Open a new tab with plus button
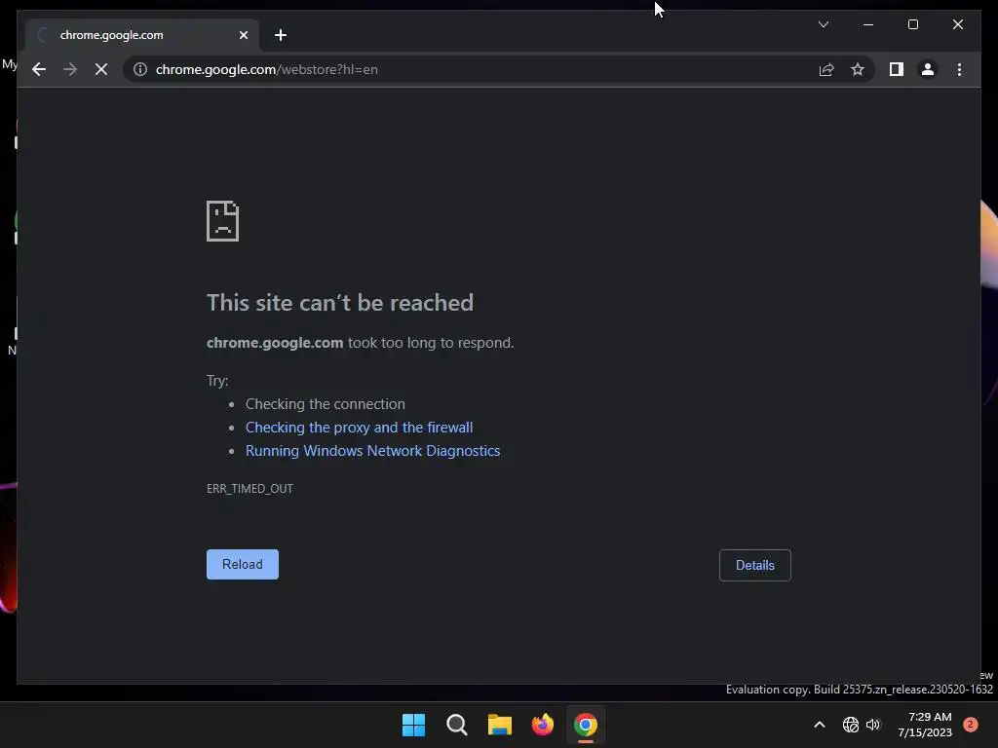The height and width of the screenshot is (748, 998). (281, 35)
